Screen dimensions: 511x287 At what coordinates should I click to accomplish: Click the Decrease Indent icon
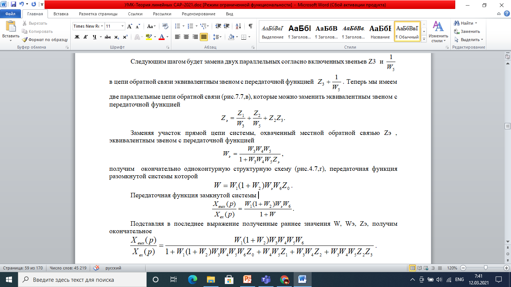[218, 26]
